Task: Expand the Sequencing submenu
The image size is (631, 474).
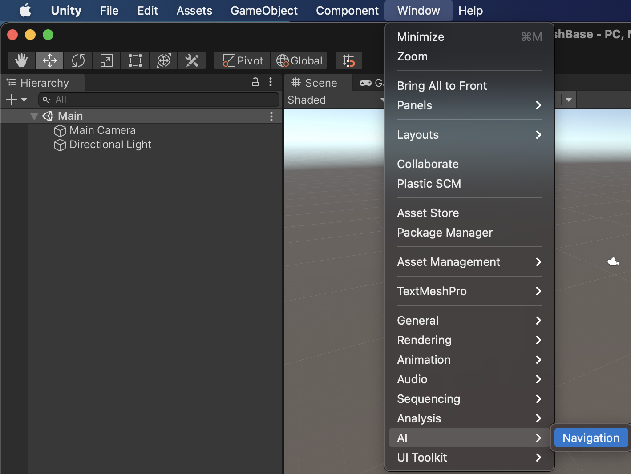Action: click(469, 399)
